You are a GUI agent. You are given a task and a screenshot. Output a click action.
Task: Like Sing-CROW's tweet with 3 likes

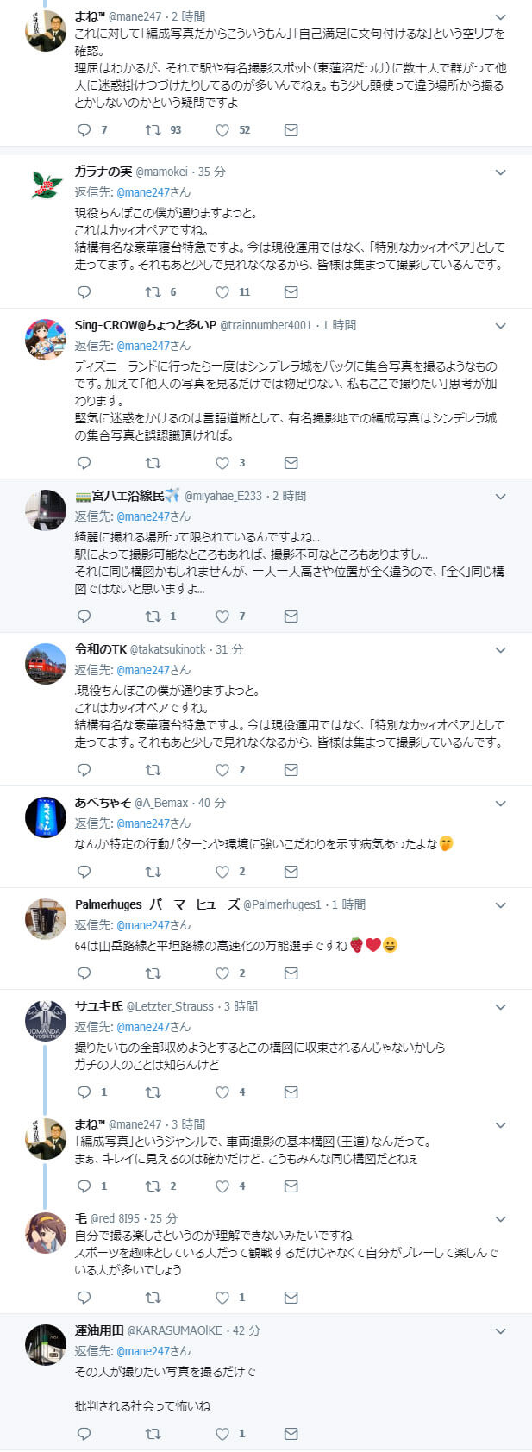[x=222, y=463]
